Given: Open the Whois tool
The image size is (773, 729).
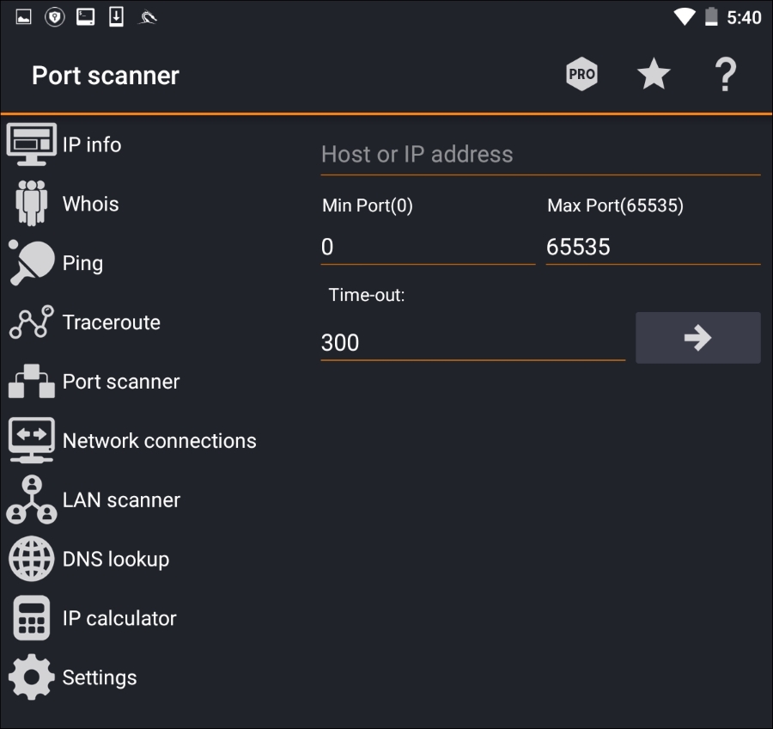Looking at the screenshot, I should point(90,204).
